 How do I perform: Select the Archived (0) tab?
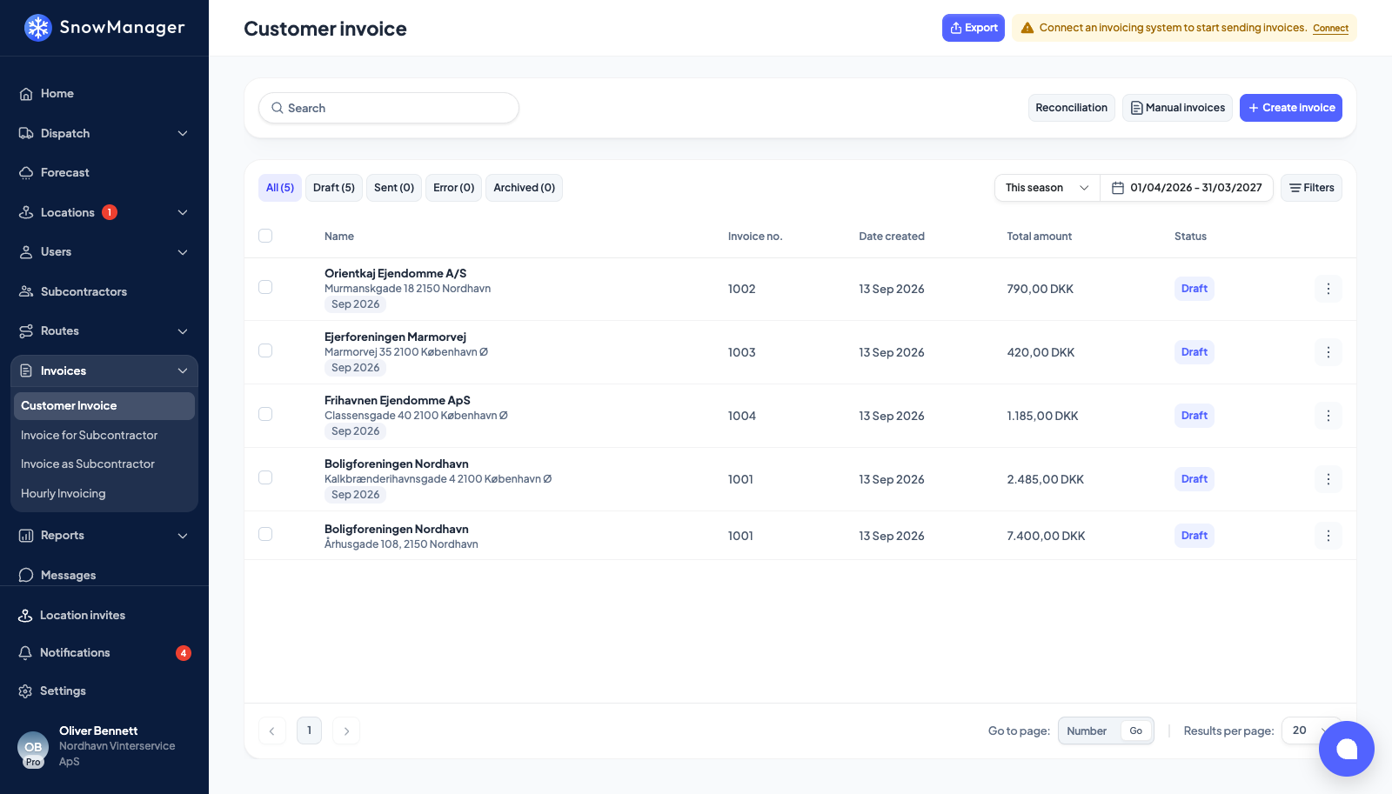coord(524,188)
